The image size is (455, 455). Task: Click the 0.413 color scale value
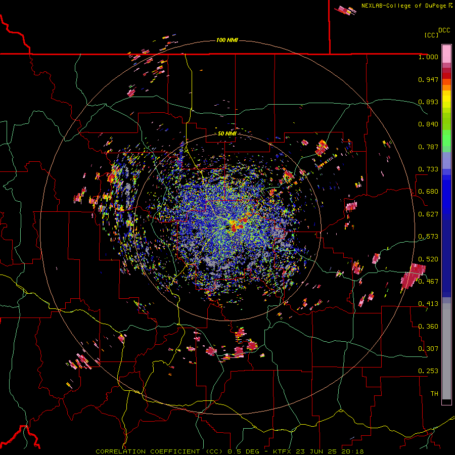pyautogui.click(x=428, y=304)
